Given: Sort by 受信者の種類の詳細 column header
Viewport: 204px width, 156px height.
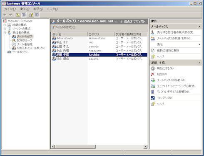Looking at the screenshot, I should (131, 34).
